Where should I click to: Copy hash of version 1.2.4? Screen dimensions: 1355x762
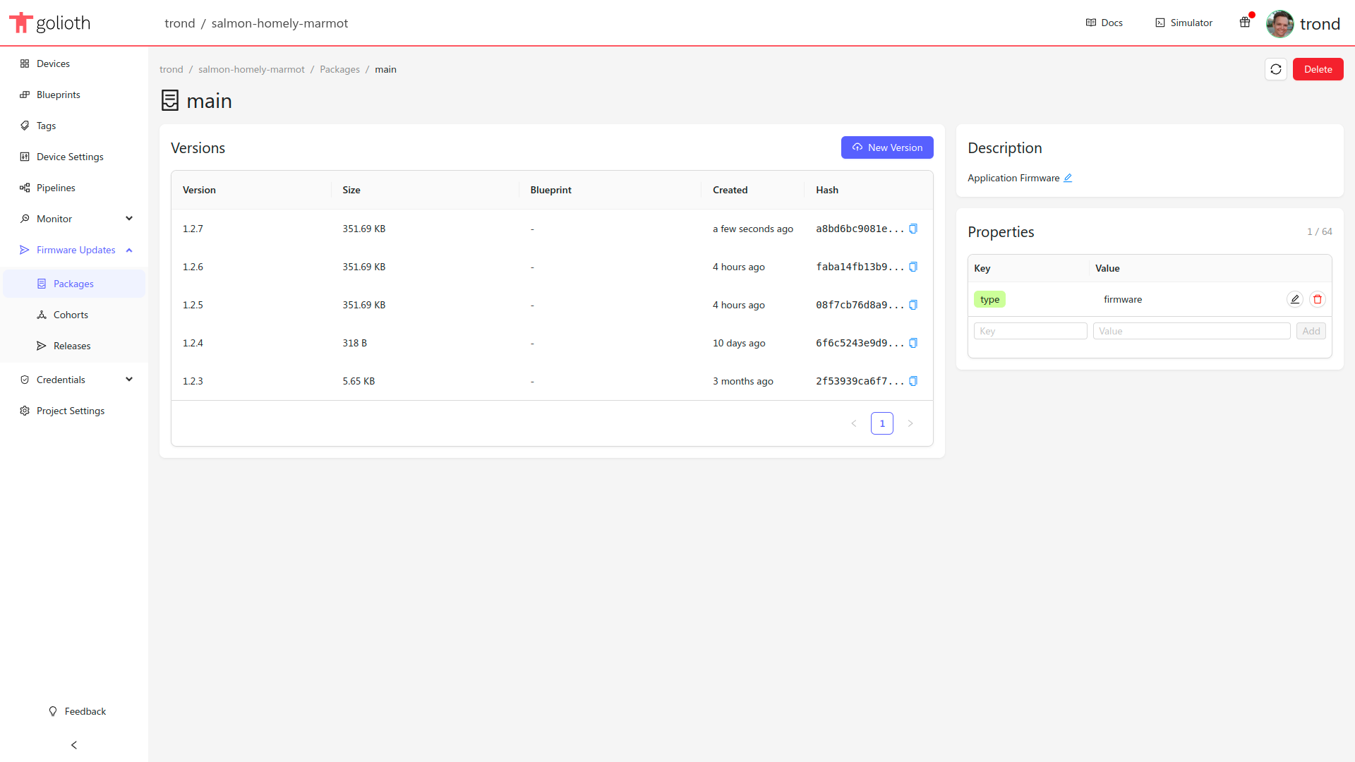coord(913,343)
